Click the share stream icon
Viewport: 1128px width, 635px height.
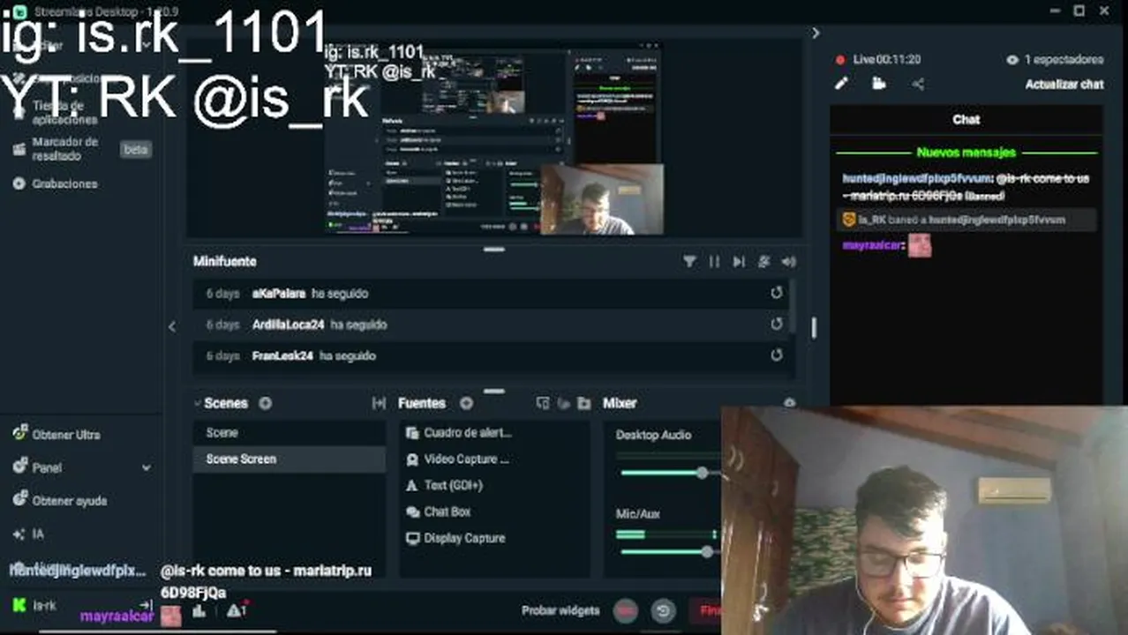pos(918,84)
